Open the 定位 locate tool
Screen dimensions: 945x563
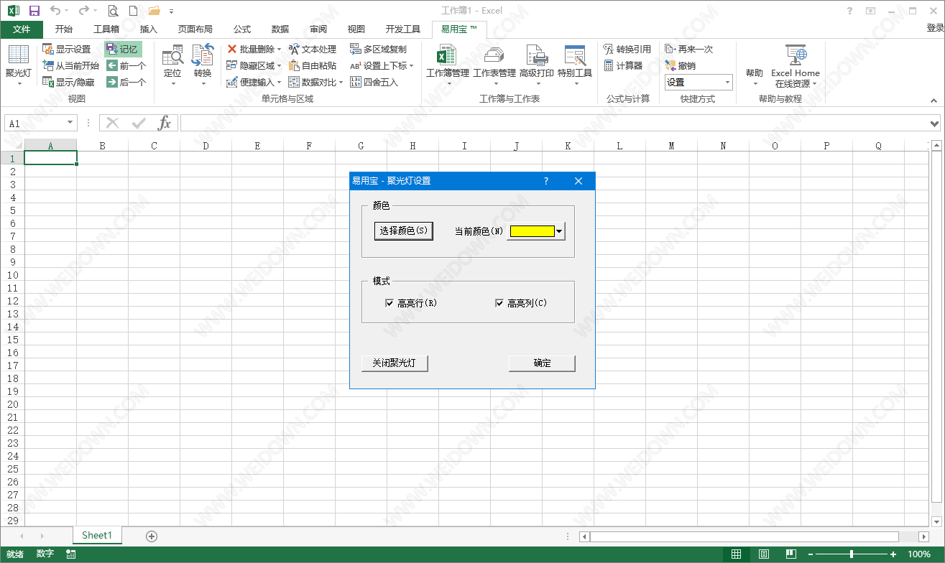point(172,65)
